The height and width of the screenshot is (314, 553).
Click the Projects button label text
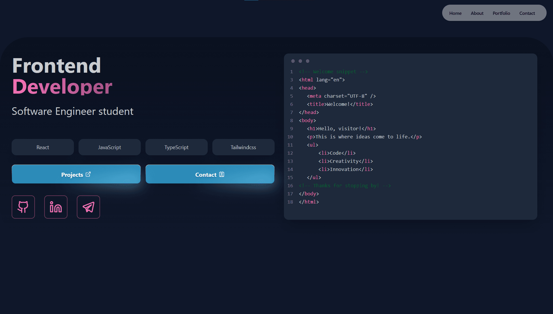point(72,175)
